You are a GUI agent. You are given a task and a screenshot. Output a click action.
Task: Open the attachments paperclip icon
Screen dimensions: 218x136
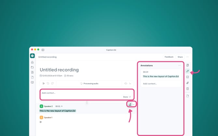pos(187,83)
